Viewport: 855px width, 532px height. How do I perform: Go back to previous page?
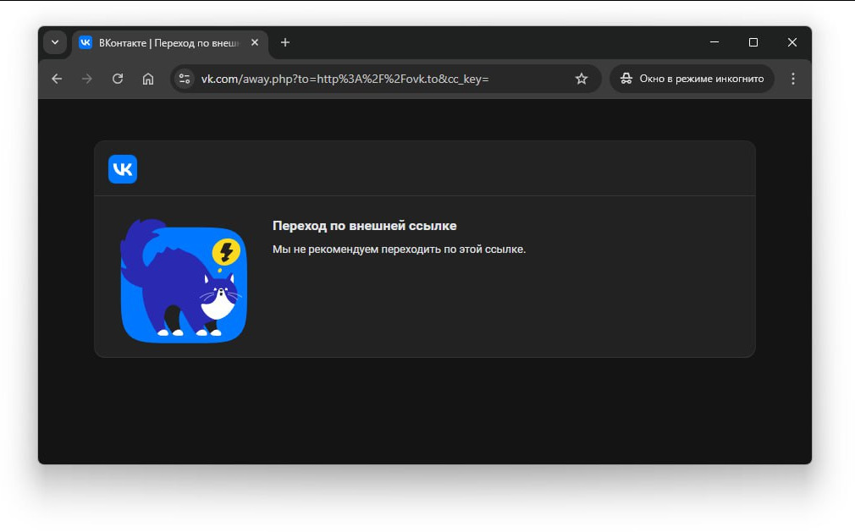click(x=57, y=79)
